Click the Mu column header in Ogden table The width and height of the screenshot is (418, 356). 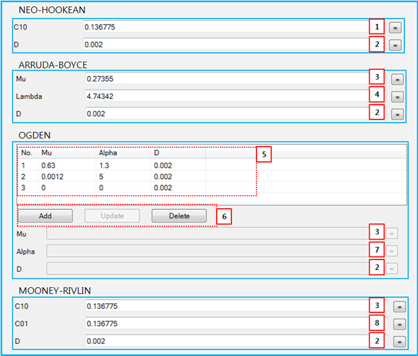click(x=67, y=153)
